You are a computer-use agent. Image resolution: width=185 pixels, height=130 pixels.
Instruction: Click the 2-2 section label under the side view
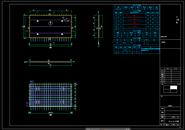click(x=99, y=46)
